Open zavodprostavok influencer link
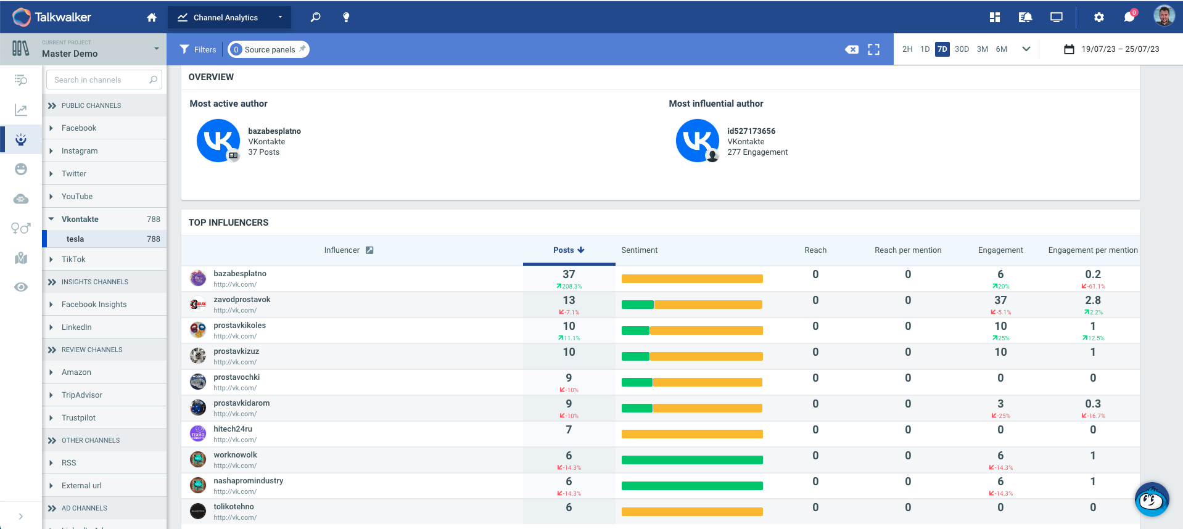The width and height of the screenshot is (1183, 529). 242,300
